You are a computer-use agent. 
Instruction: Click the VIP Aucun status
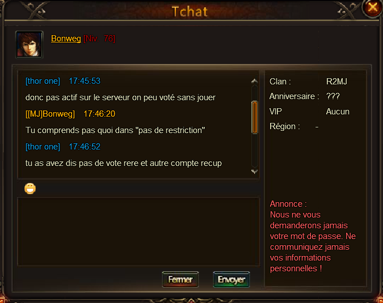pyautogui.click(x=338, y=112)
